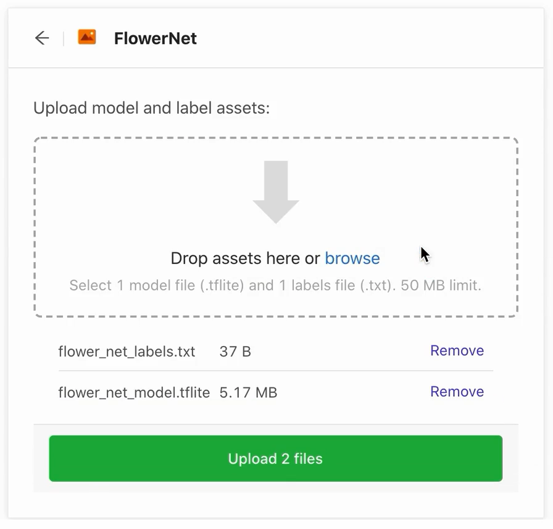Click the 5.17 MB size label
The width and height of the screenshot is (553, 529).
249,392
